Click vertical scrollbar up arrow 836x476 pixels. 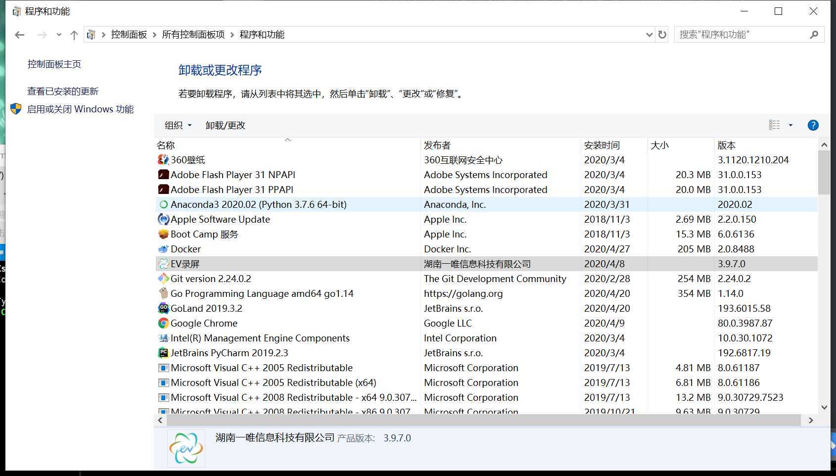click(x=824, y=145)
